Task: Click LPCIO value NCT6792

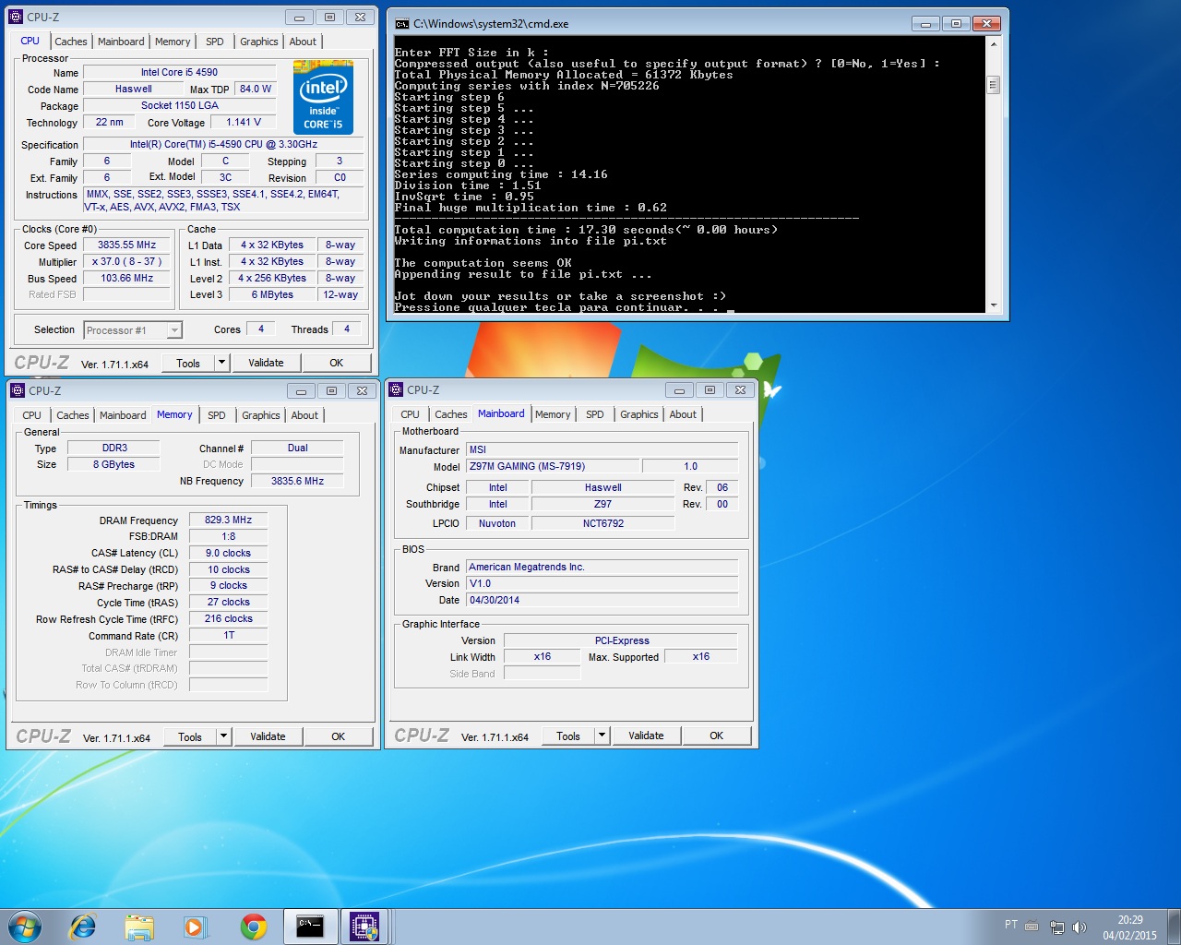Action: pos(603,523)
